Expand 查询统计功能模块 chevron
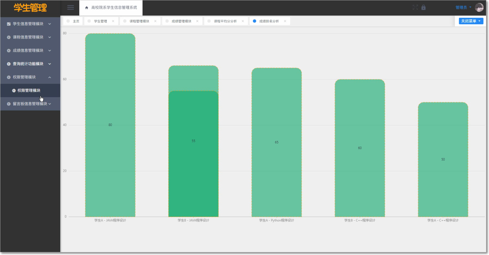 coord(50,64)
